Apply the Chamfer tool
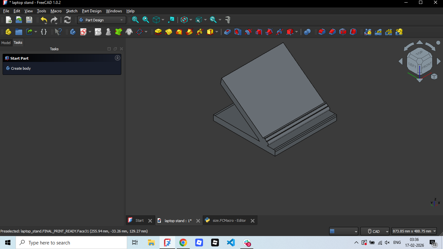The width and height of the screenshot is (443, 249). 332,32
